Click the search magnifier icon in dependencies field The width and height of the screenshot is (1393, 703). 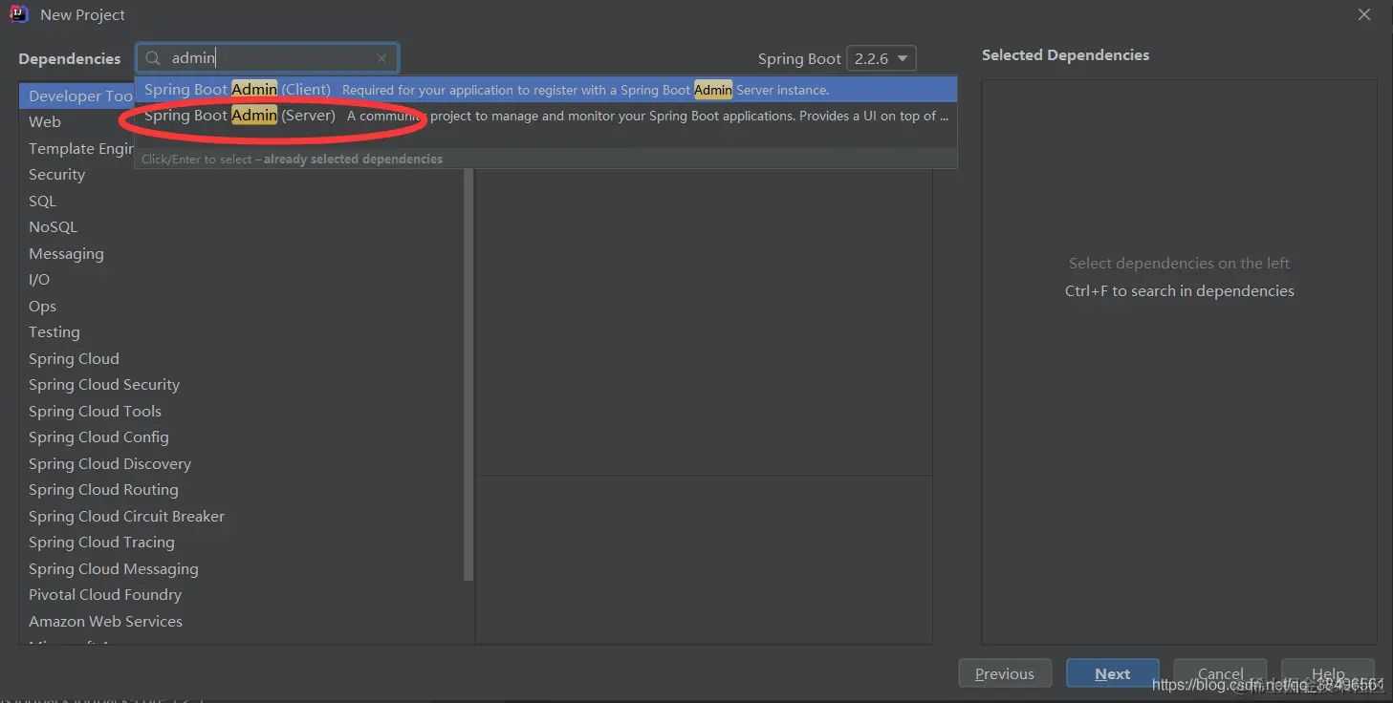[153, 58]
